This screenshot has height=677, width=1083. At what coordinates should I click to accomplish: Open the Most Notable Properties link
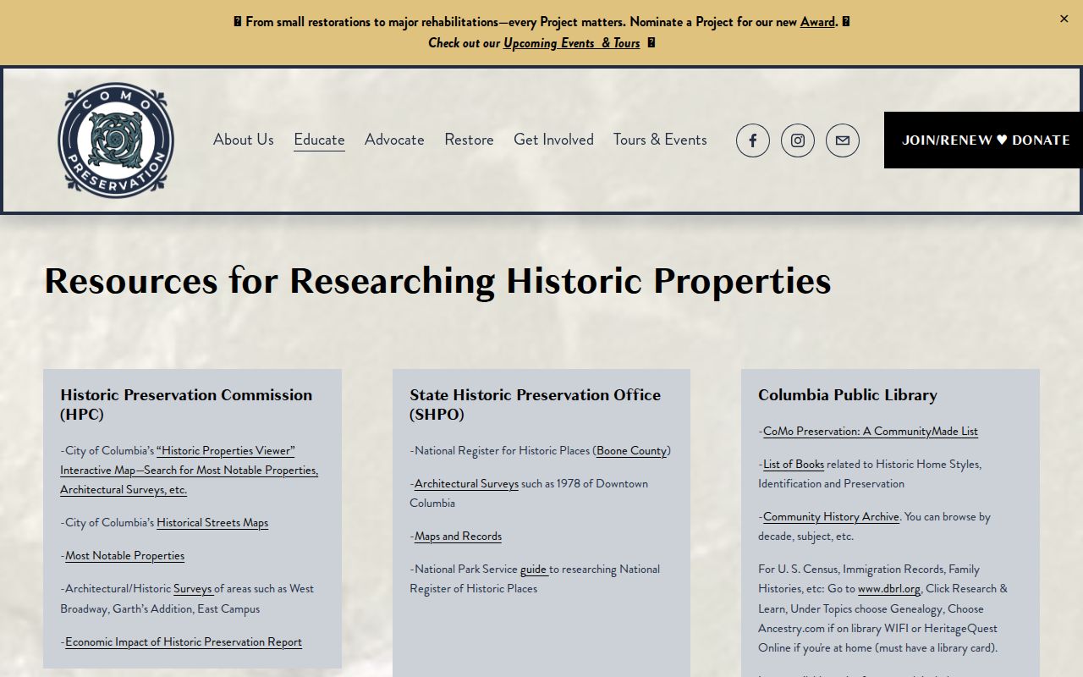124,556
